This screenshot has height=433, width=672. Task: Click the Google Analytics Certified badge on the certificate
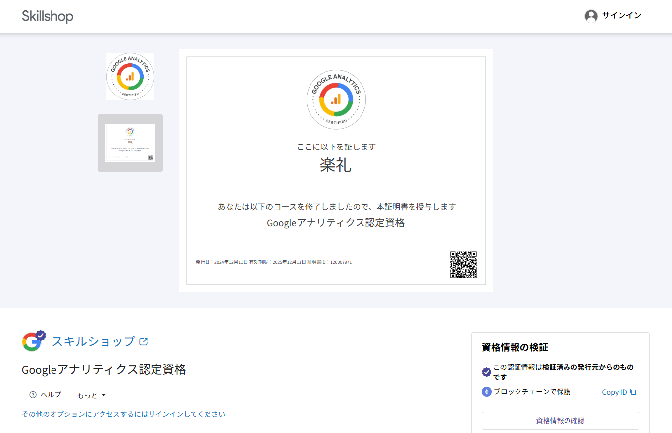coord(336,100)
